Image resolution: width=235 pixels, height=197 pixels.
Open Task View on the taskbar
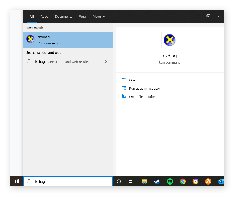(x=131, y=181)
